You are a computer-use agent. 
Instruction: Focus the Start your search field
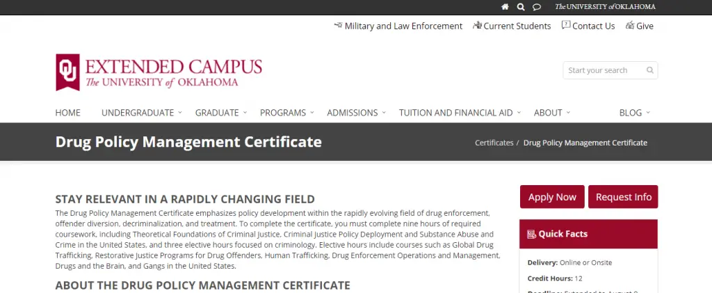[x=604, y=70]
